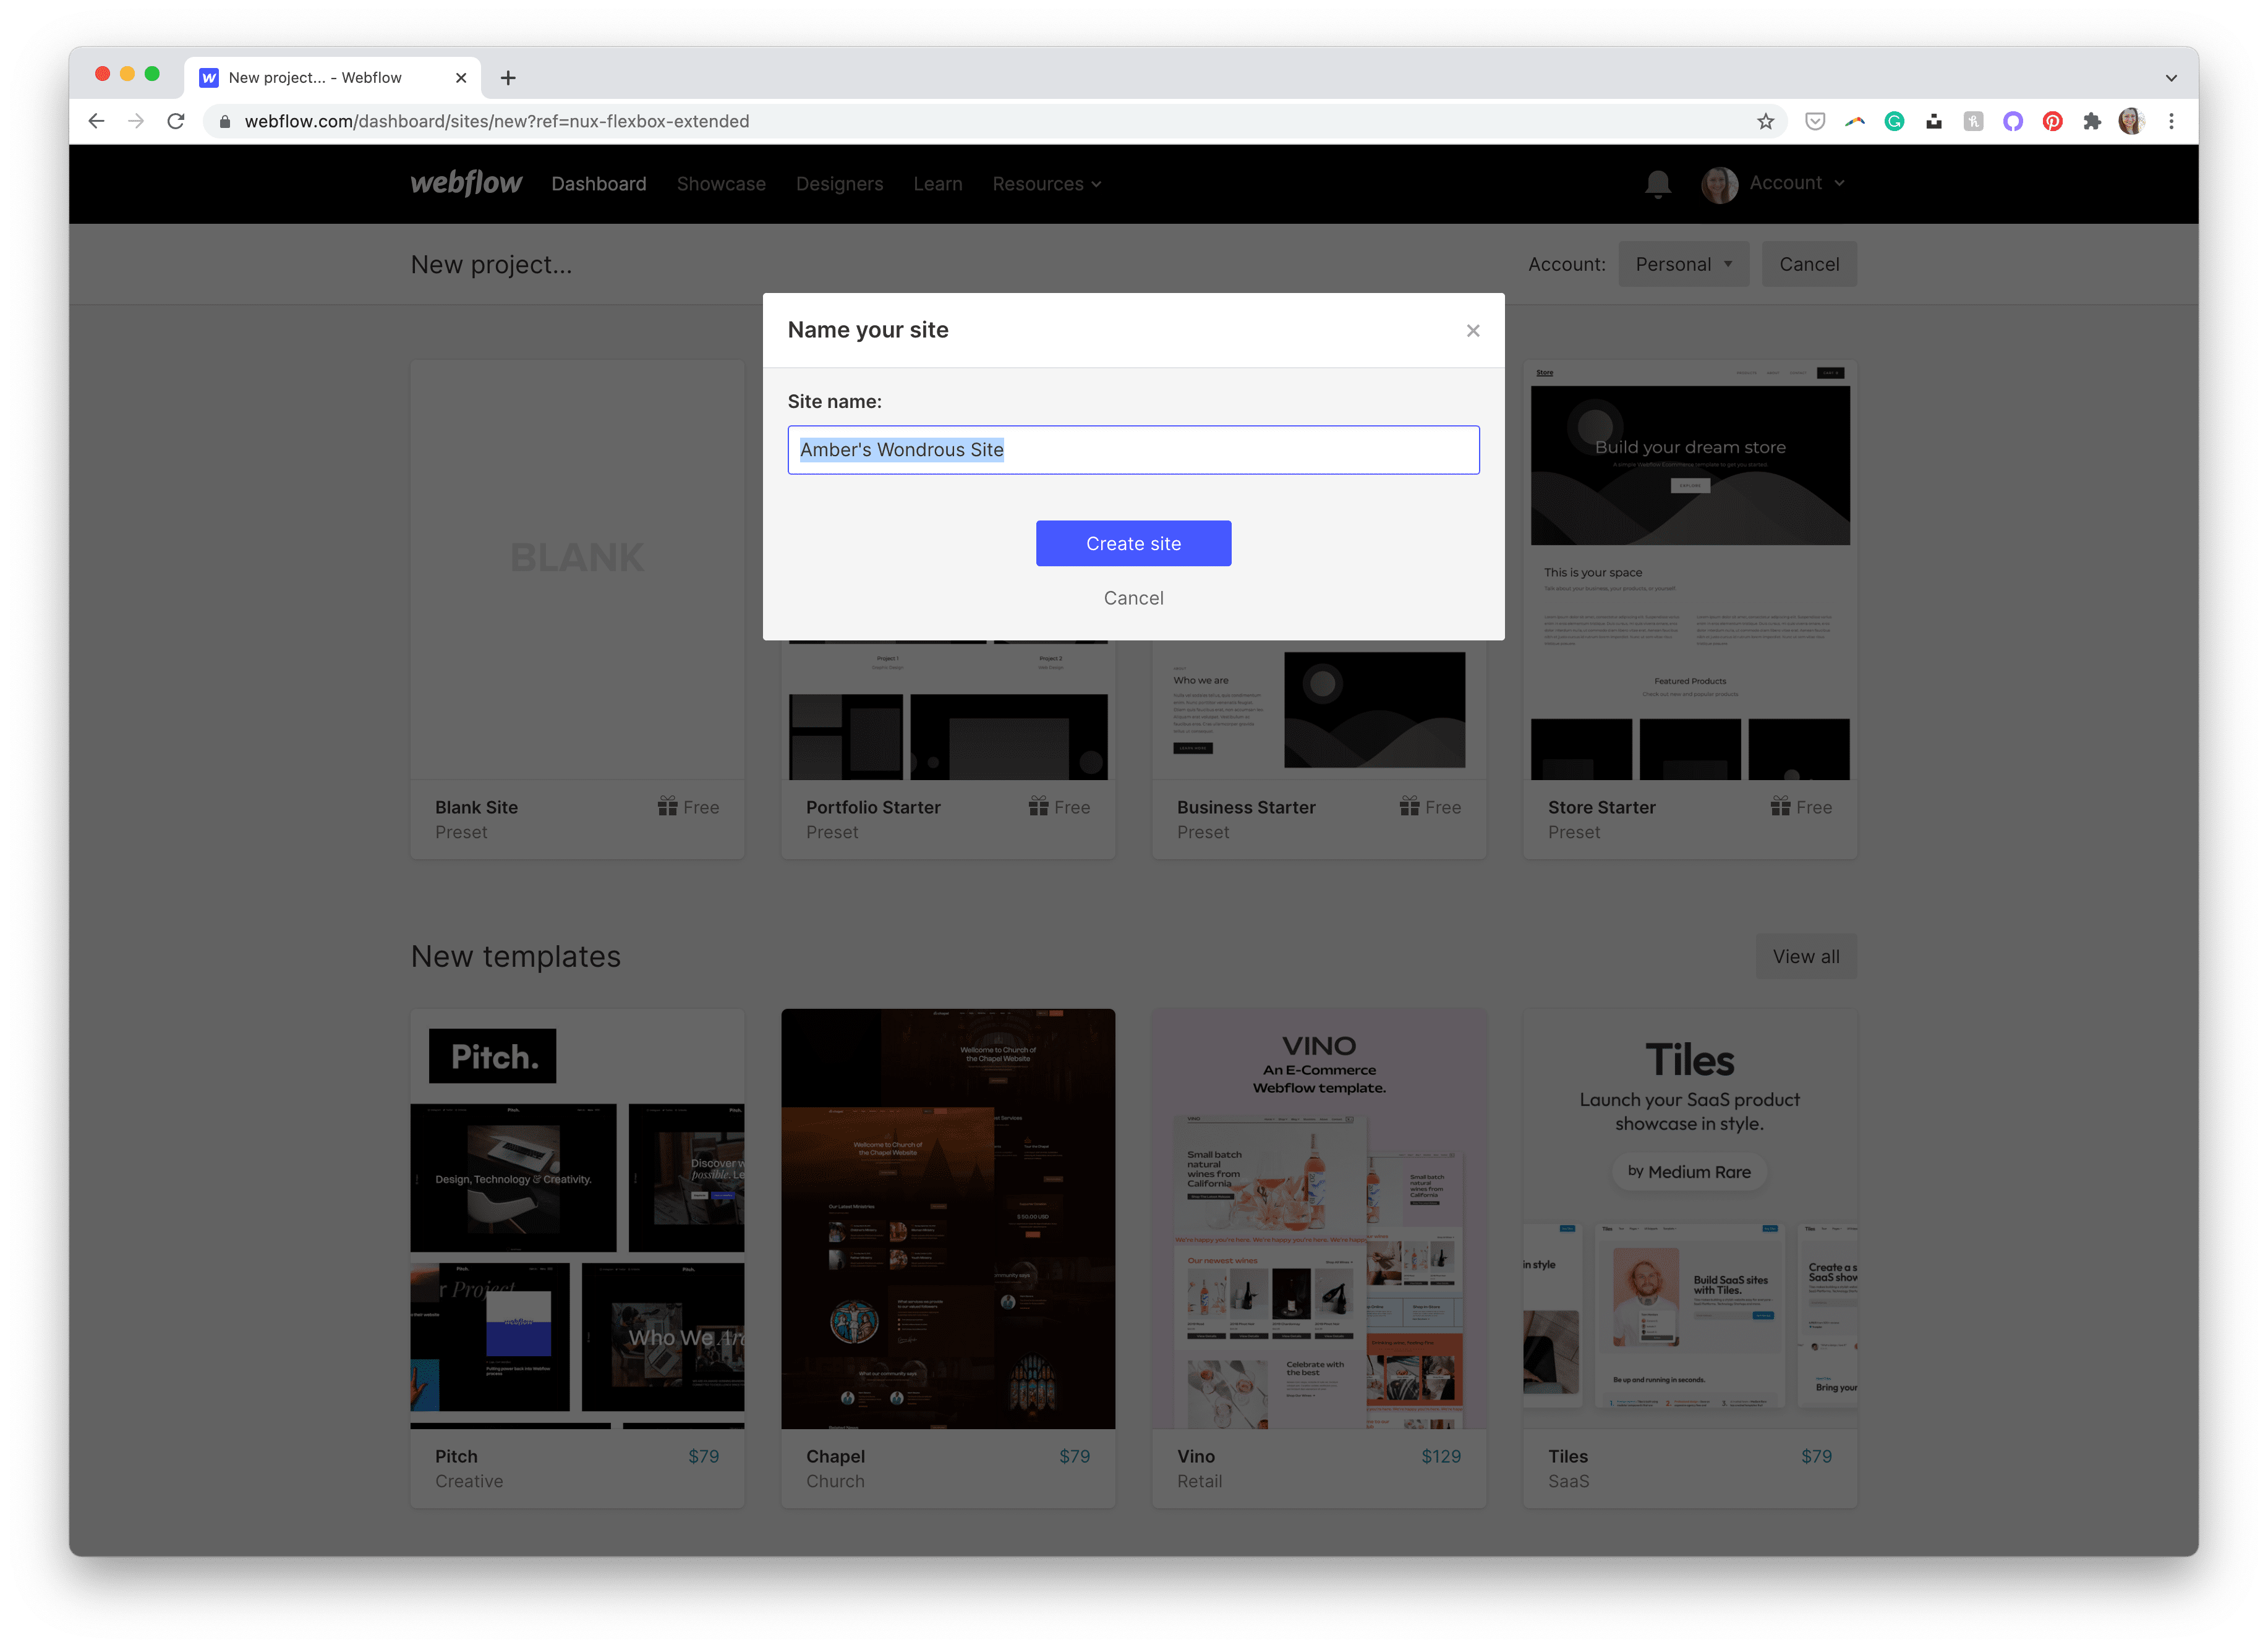Screen dimensions: 2268x1648
Task: Open the Extensions puzzle icon
Action: point(2091,121)
